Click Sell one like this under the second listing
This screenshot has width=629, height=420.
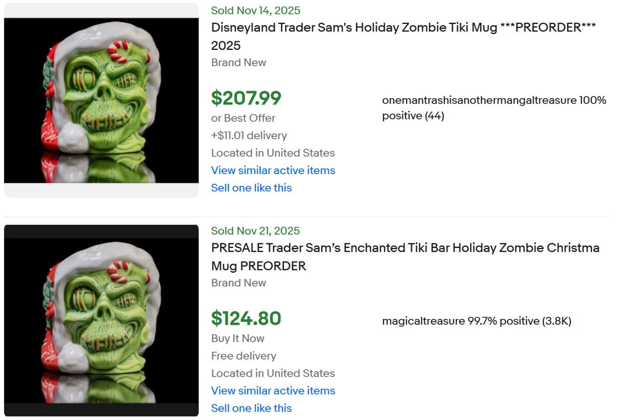[x=251, y=408]
